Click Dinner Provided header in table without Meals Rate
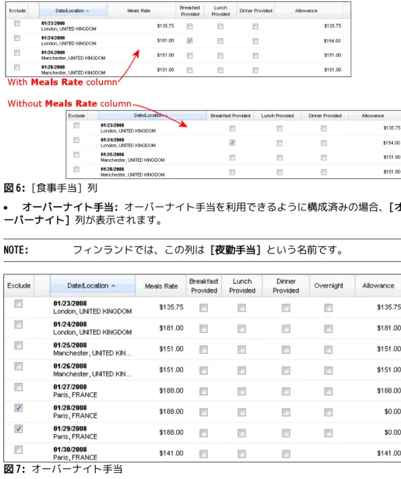 (325, 116)
